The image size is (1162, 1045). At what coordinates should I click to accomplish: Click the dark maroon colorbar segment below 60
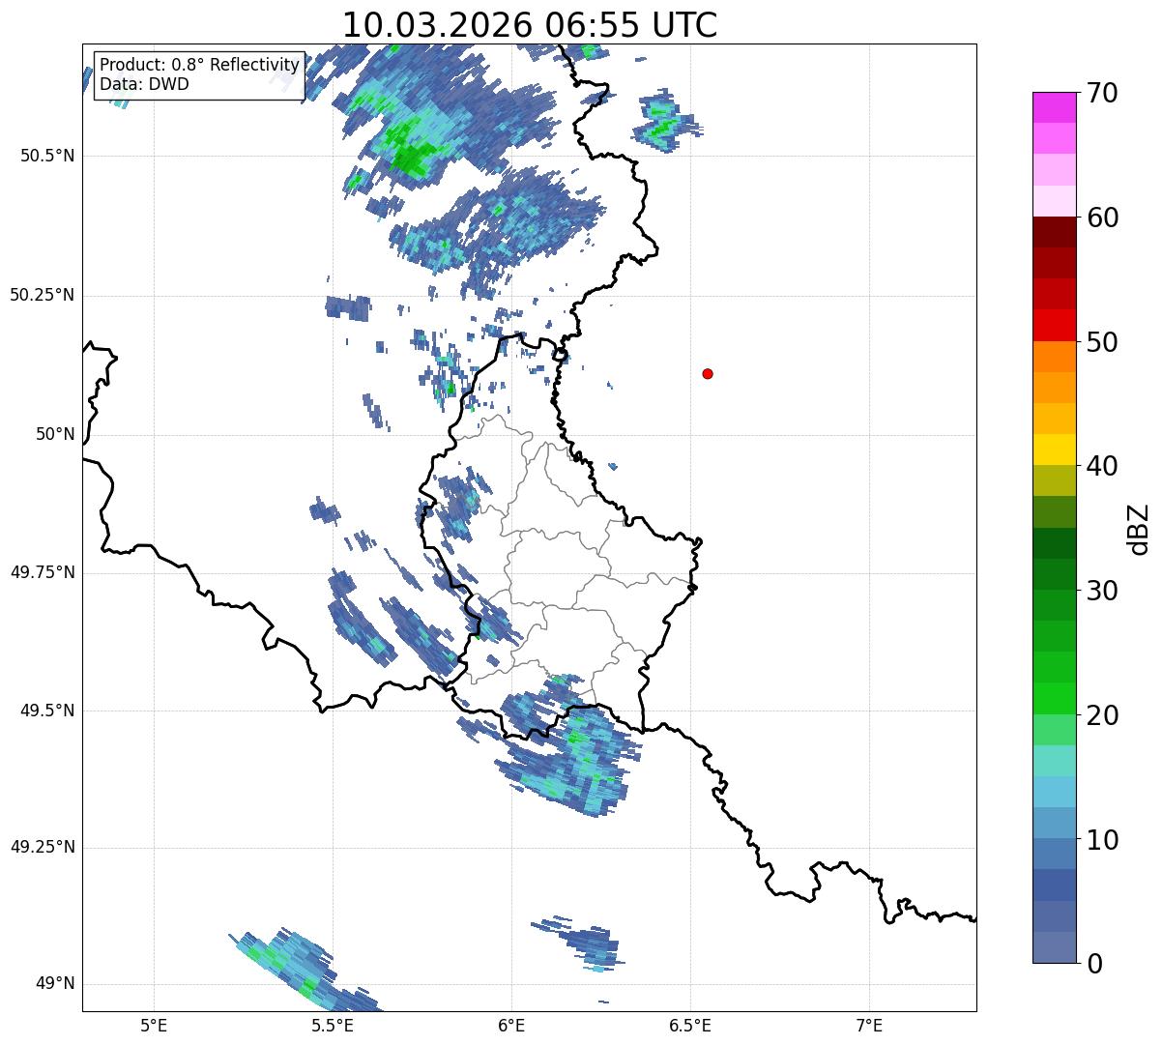pyautogui.click(x=1054, y=232)
